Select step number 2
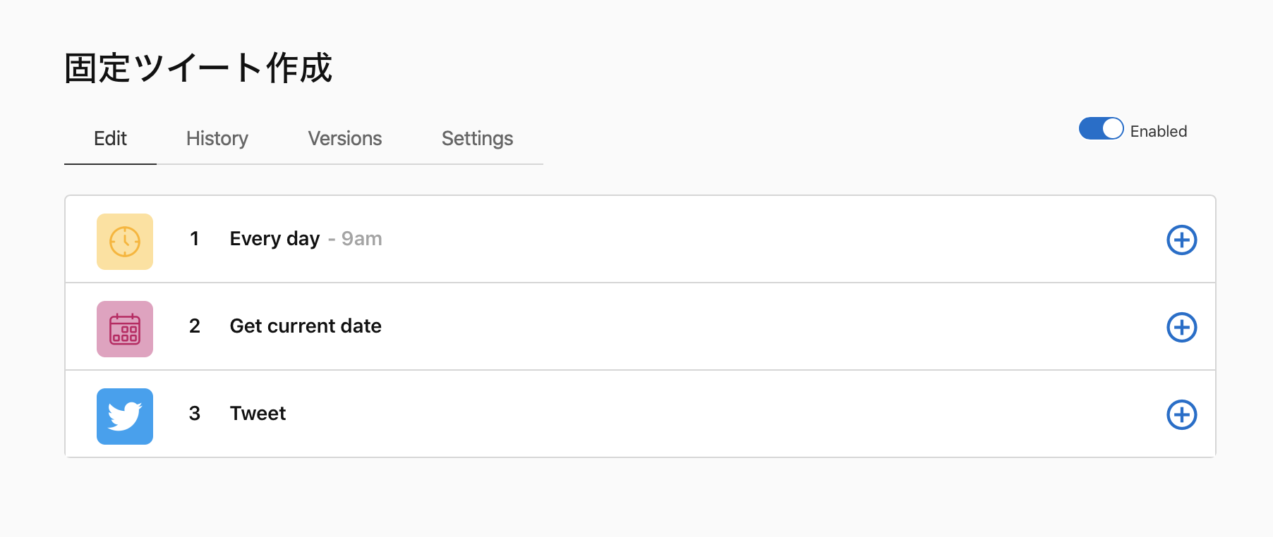 point(194,326)
